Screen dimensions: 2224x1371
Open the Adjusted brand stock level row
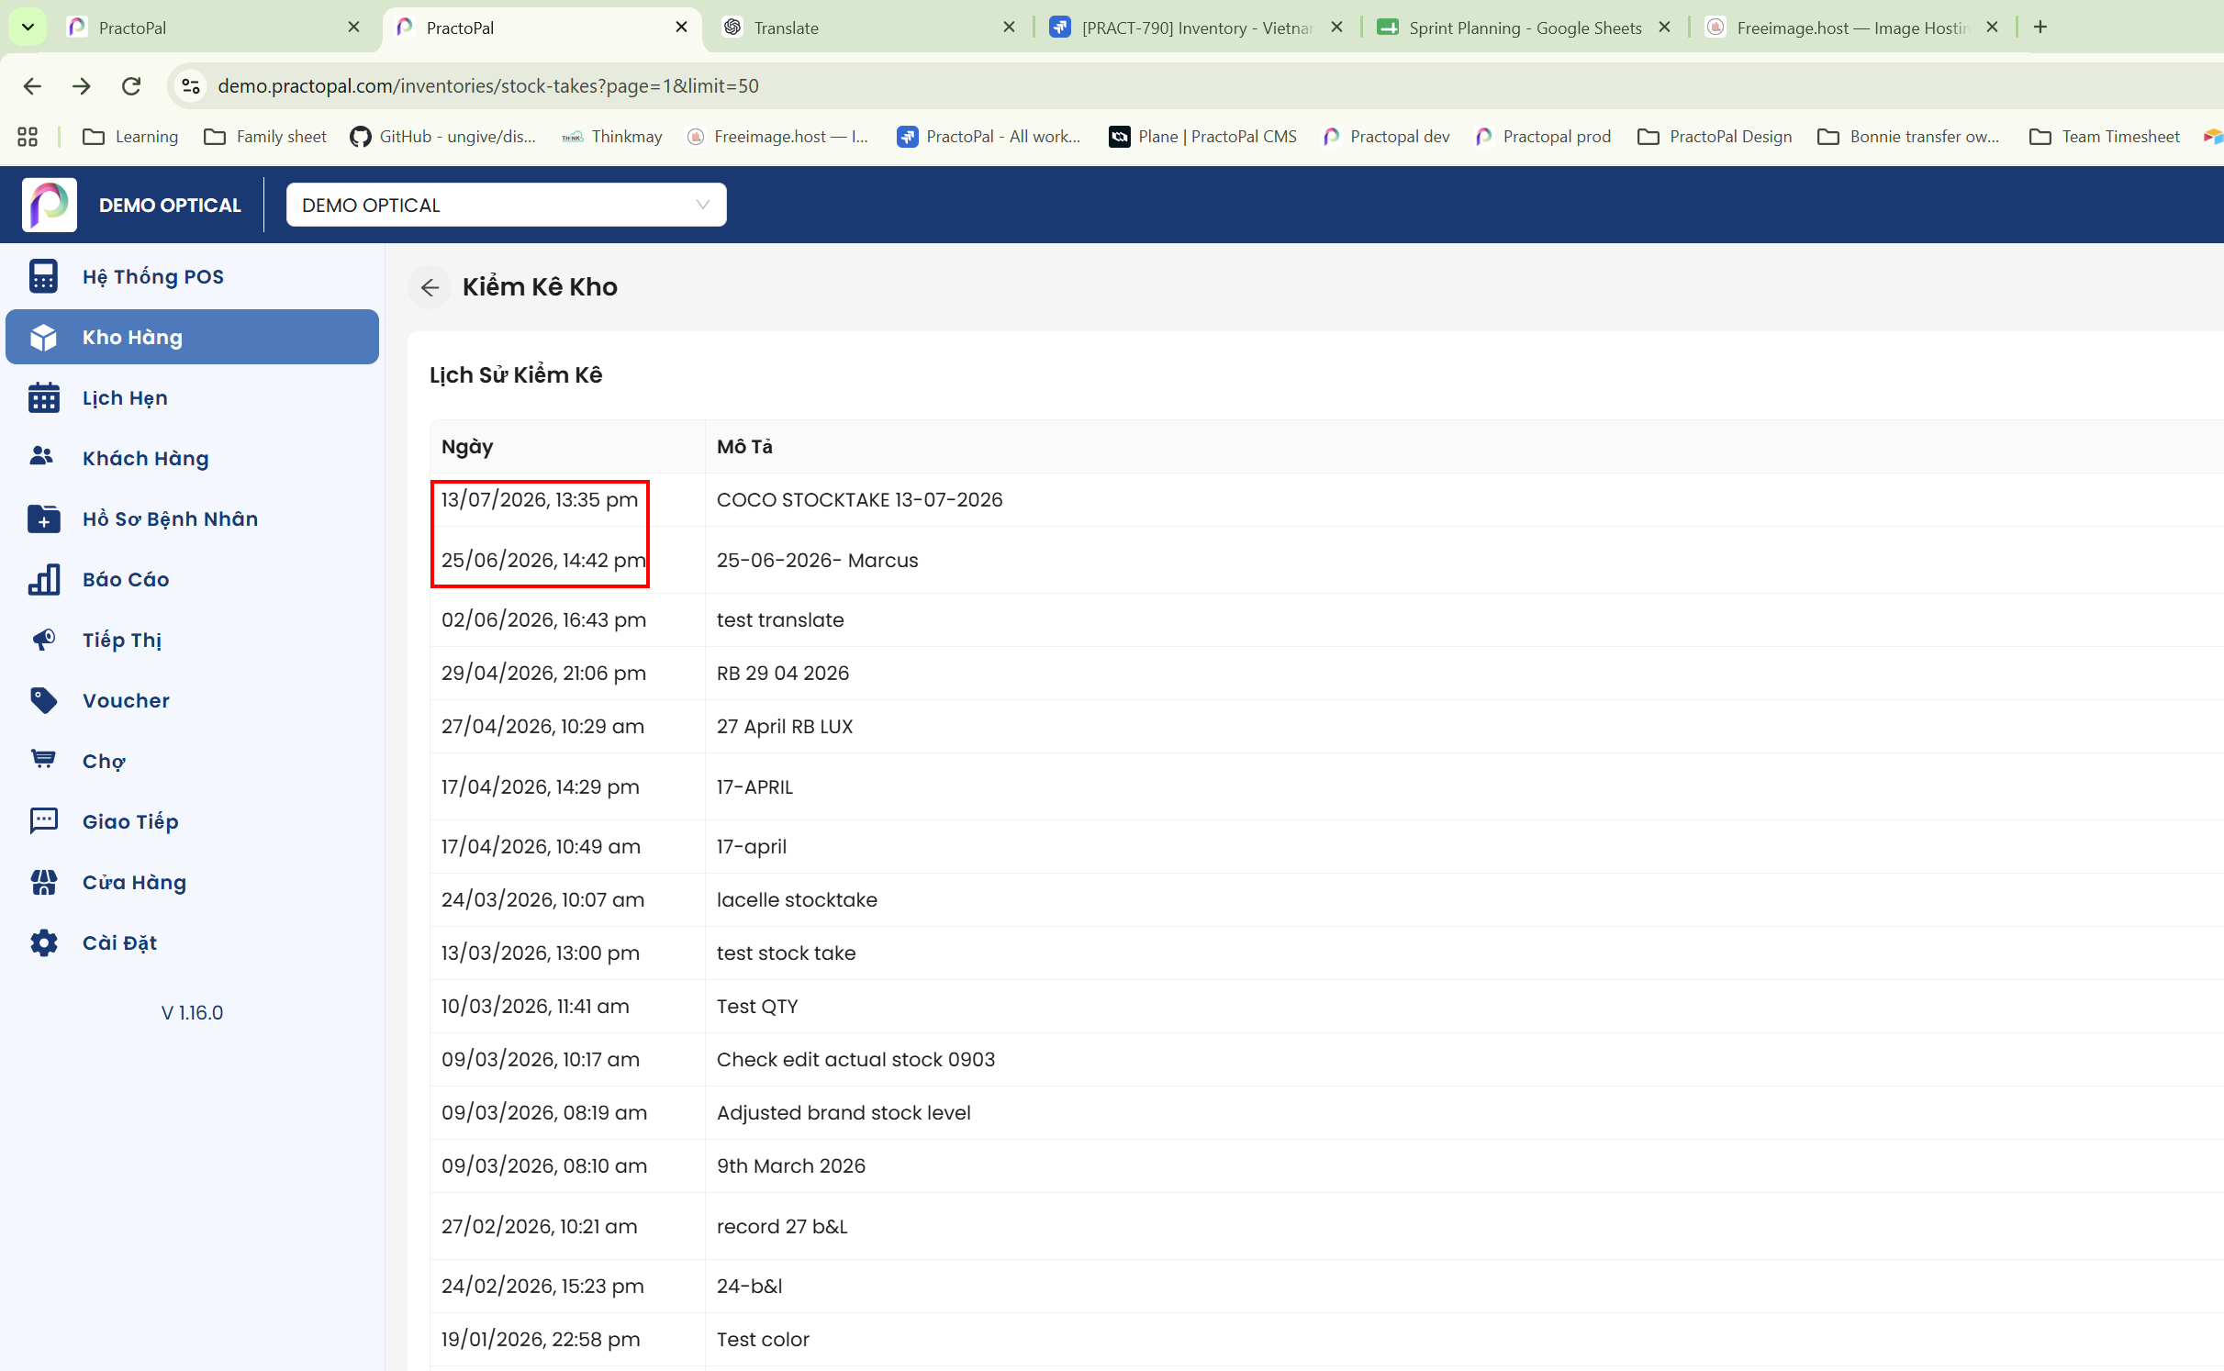click(x=1326, y=1113)
